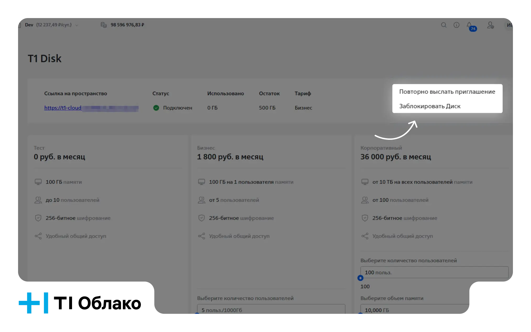The image size is (531, 332).
Task: Open the user settings icon in the header
Action: tap(490, 25)
